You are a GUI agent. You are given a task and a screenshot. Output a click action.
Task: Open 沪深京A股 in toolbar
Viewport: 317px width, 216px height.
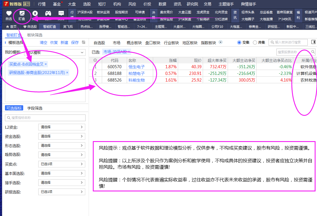click(85, 12)
